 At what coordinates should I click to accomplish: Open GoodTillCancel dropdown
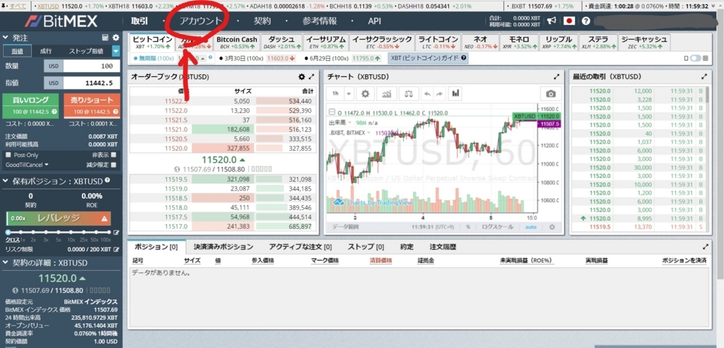click(x=27, y=165)
